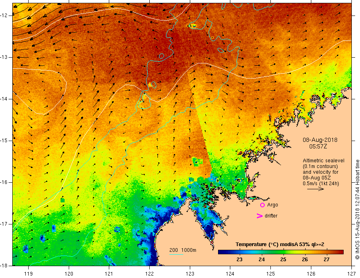Click the temperature colorbar near 27
This screenshot has width=360, height=278.
[327, 252]
